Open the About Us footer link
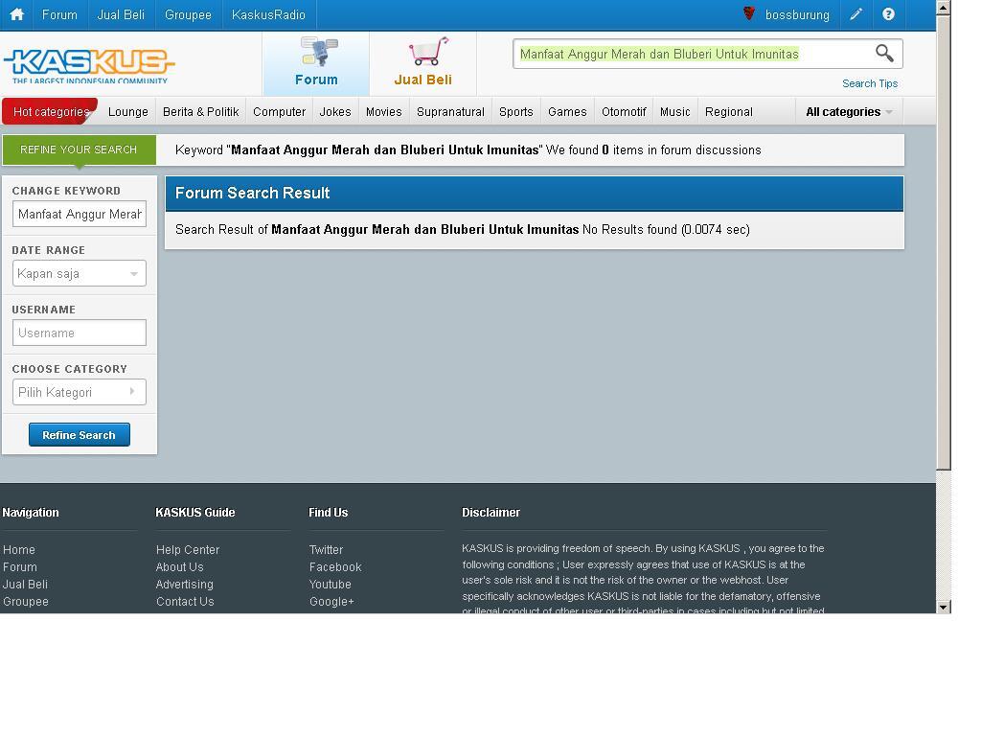981x736 pixels. (179, 567)
